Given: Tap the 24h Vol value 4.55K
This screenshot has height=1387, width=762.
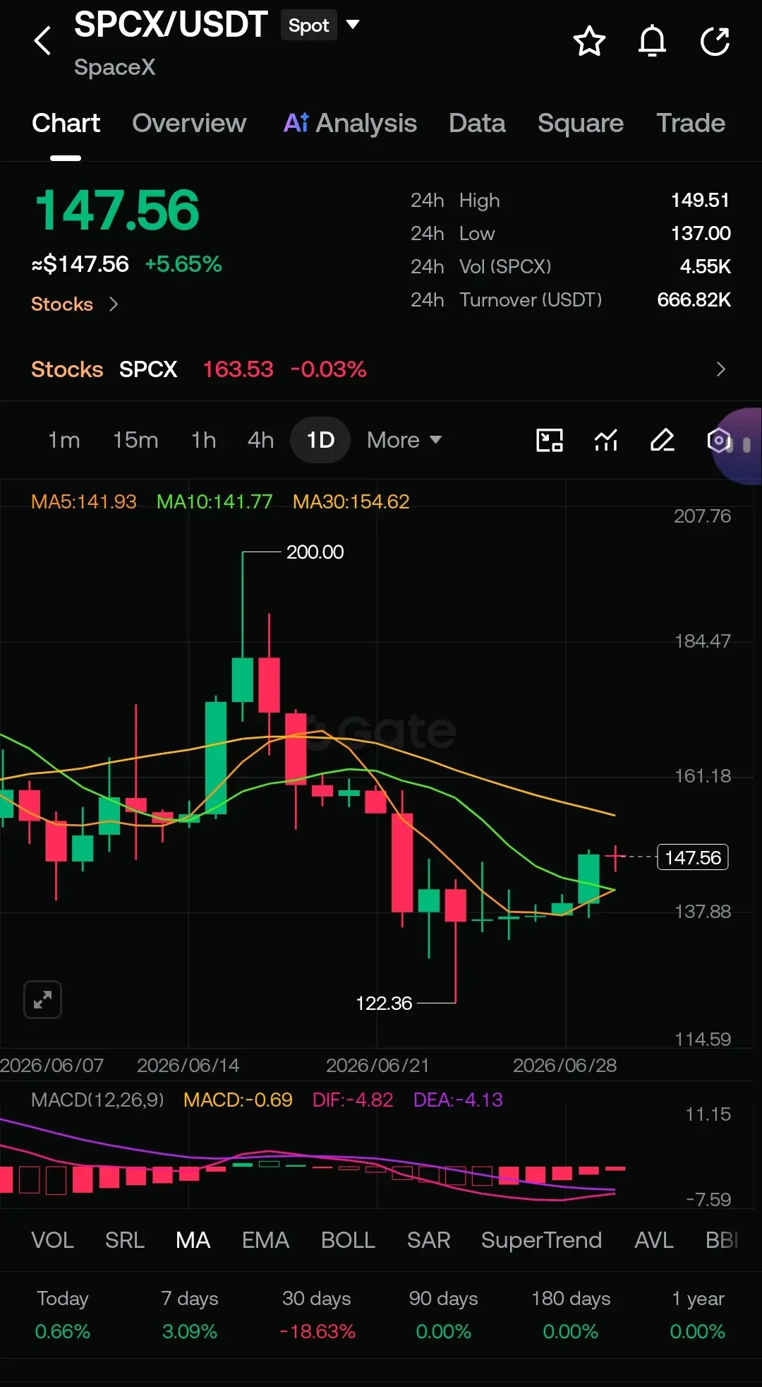Looking at the screenshot, I should pyautogui.click(x=705, y=267).
